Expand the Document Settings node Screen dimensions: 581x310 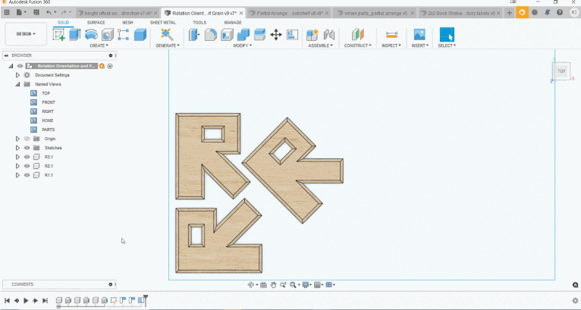(17, 75)
